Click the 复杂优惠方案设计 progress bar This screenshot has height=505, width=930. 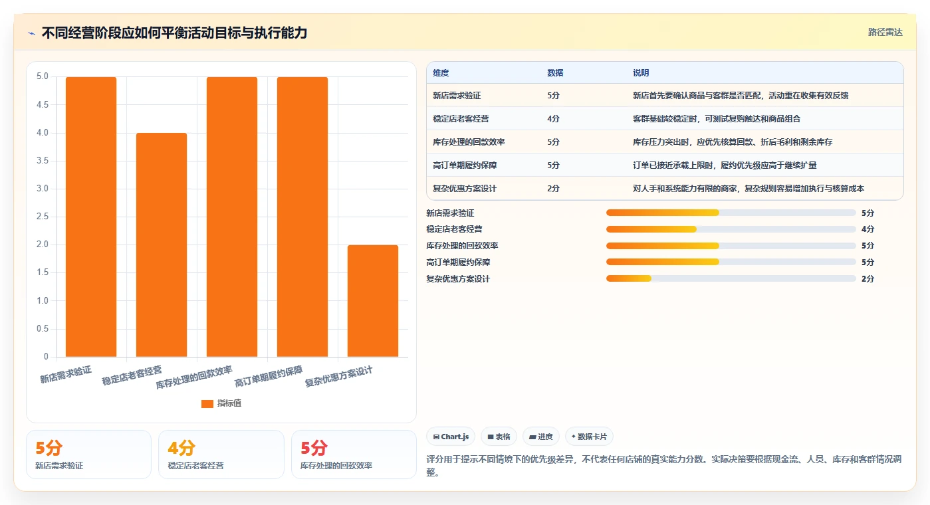pyautogui.click(x=731, y=278)
